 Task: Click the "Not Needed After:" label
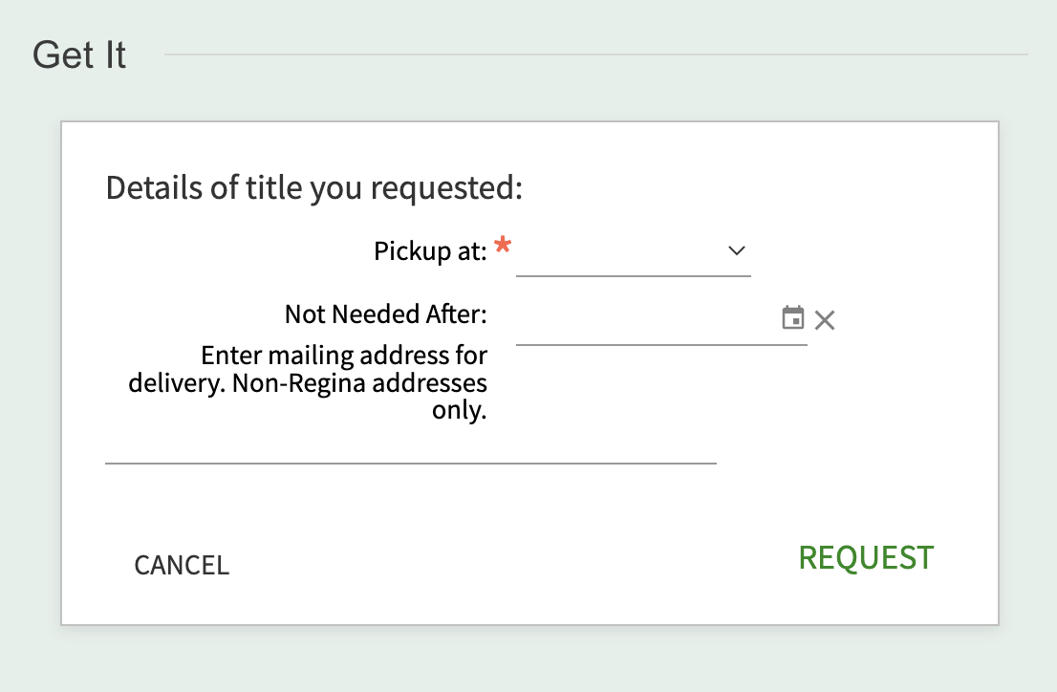385,314
